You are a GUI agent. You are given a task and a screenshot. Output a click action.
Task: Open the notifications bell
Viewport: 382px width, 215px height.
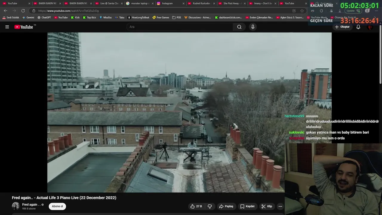358,27
